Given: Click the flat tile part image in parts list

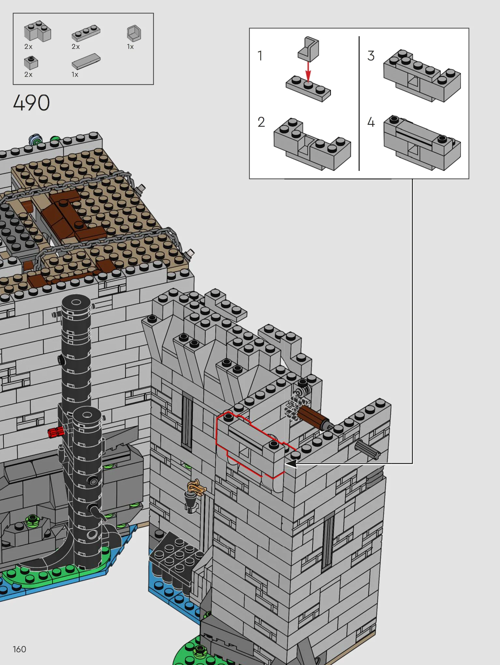Looking at the screenshot, I should tap(86, 61).
